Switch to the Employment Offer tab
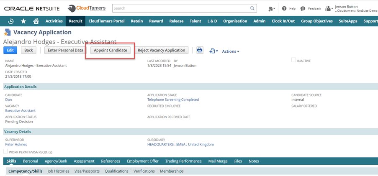The height and width of the screenshot is (176, 378). pyautogui.click(x=143, y=161)
